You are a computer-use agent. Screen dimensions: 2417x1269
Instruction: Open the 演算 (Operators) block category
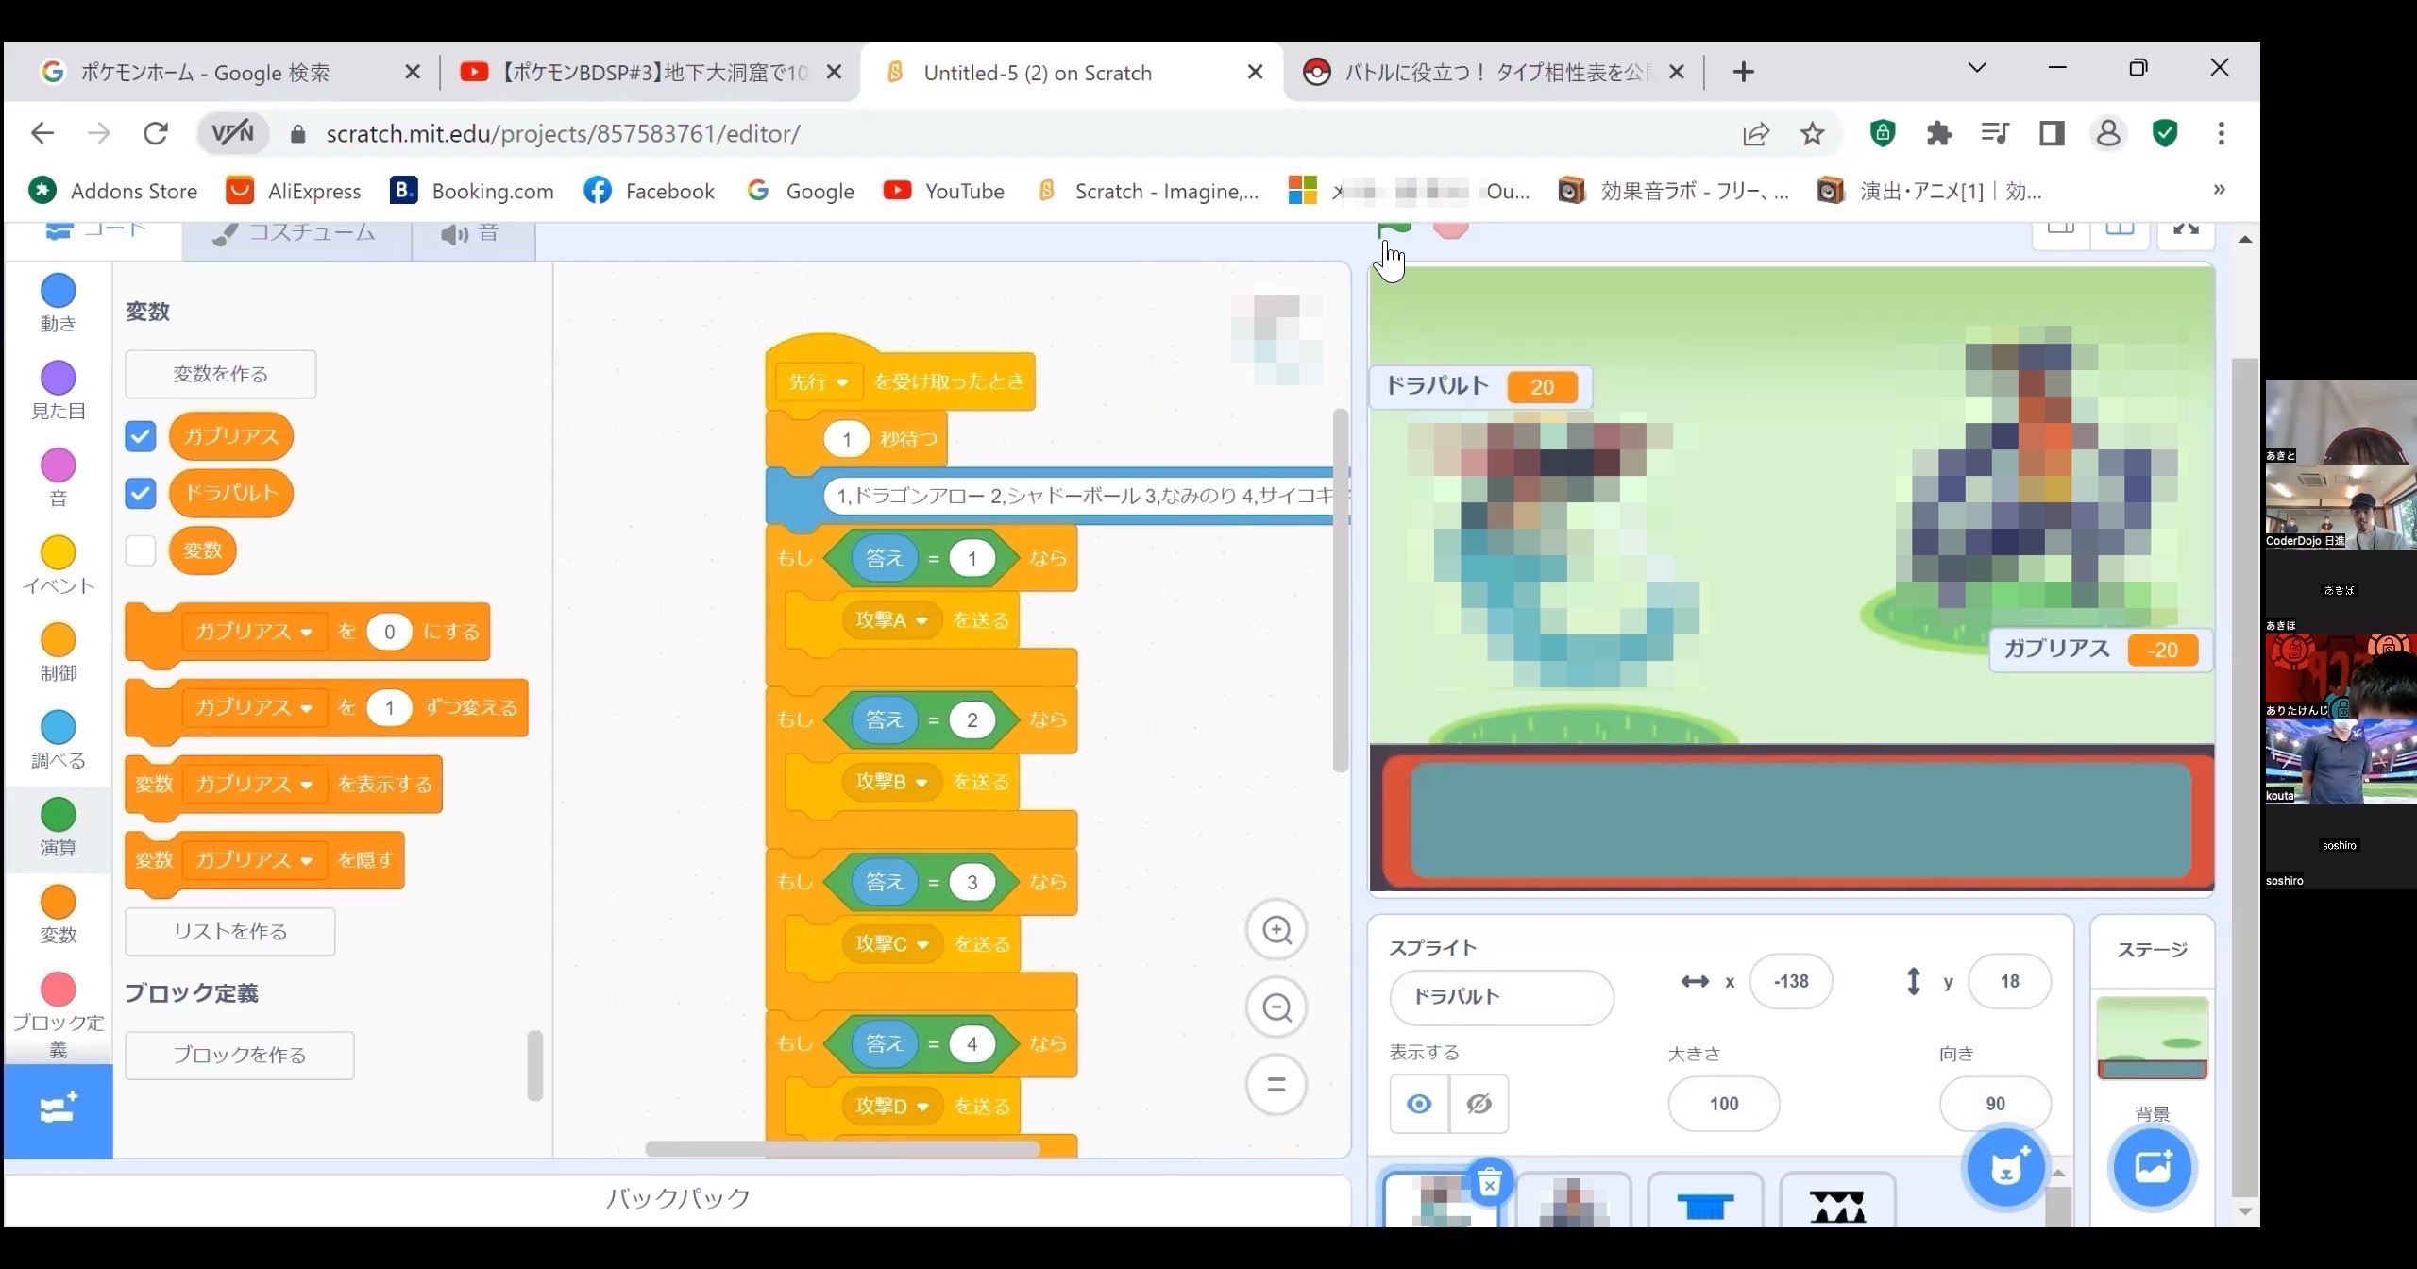(x=58, y=828)
